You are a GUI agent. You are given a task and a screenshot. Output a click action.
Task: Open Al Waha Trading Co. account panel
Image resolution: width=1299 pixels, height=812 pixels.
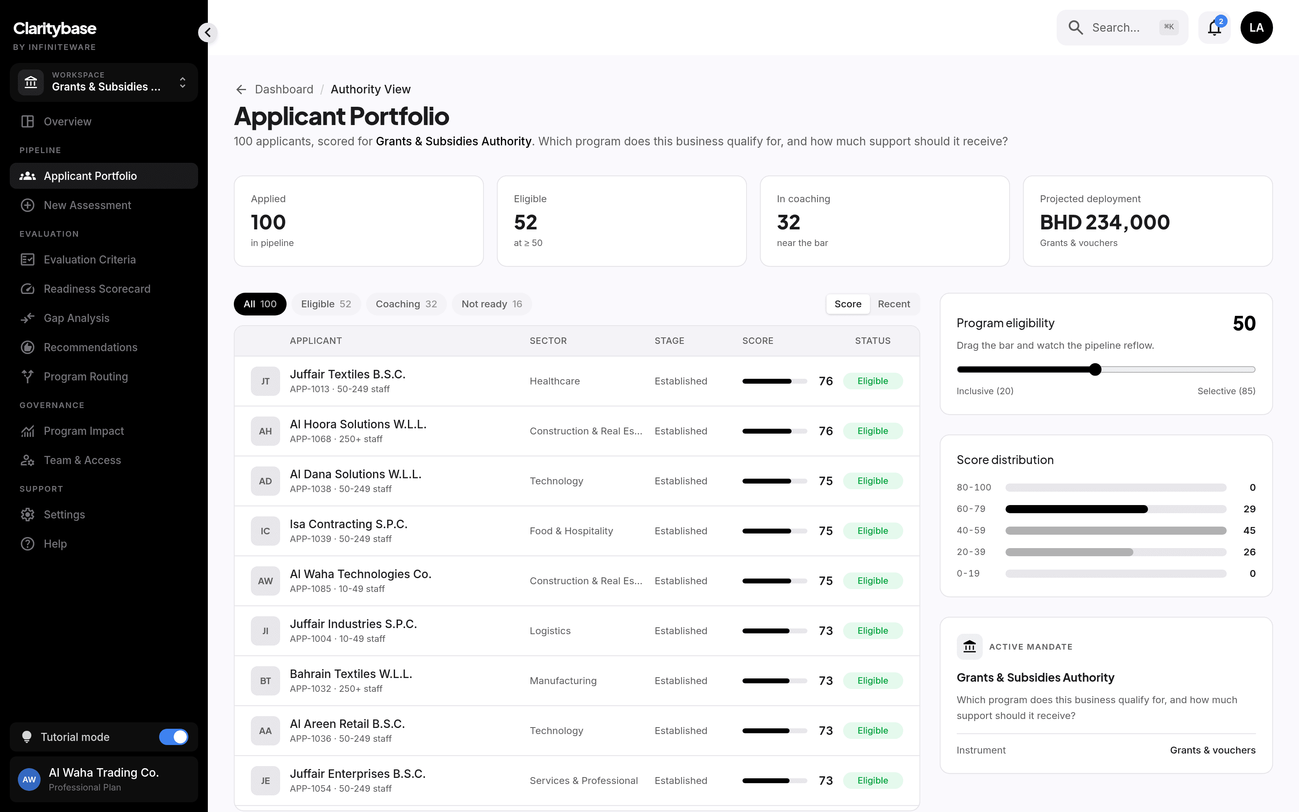104,779
